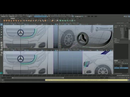
Task: Click the range slider bar
Action: pos(38,78)
